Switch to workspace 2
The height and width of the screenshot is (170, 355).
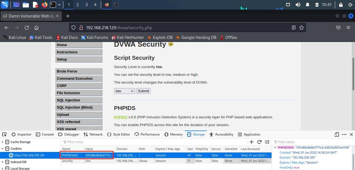(77, 5)
